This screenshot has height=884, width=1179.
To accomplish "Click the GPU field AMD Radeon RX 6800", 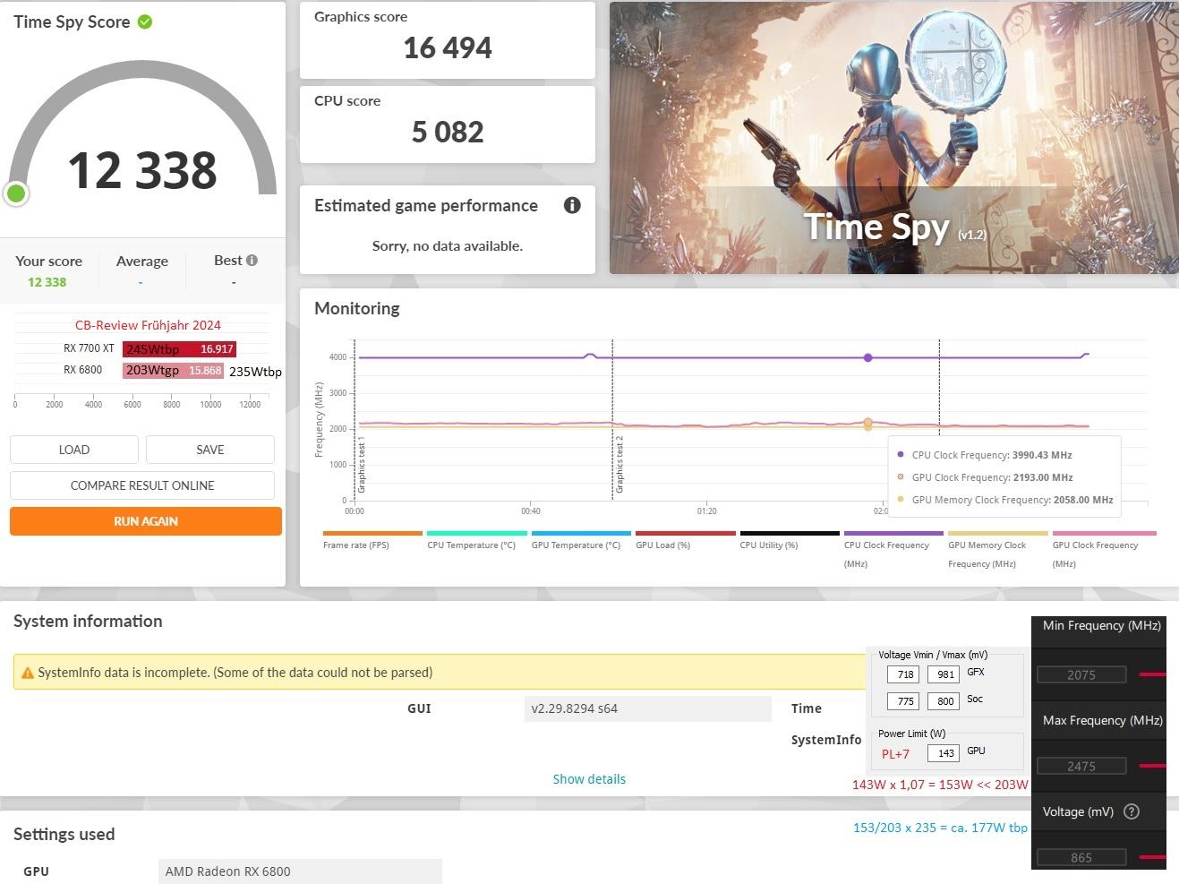I will tap(300, 871).
